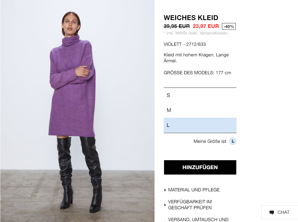The width and height of the screenshot is (298, 222).
Task: Click the chat speech bubble icon
Action: coord(272,213)
